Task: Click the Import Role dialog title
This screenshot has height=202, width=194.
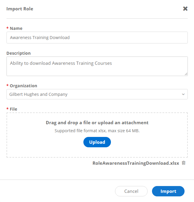Action: [x=20, y=9]
